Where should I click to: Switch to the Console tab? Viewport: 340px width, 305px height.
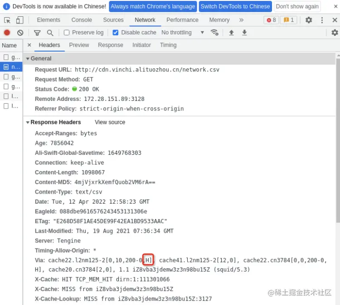point(82,20)
